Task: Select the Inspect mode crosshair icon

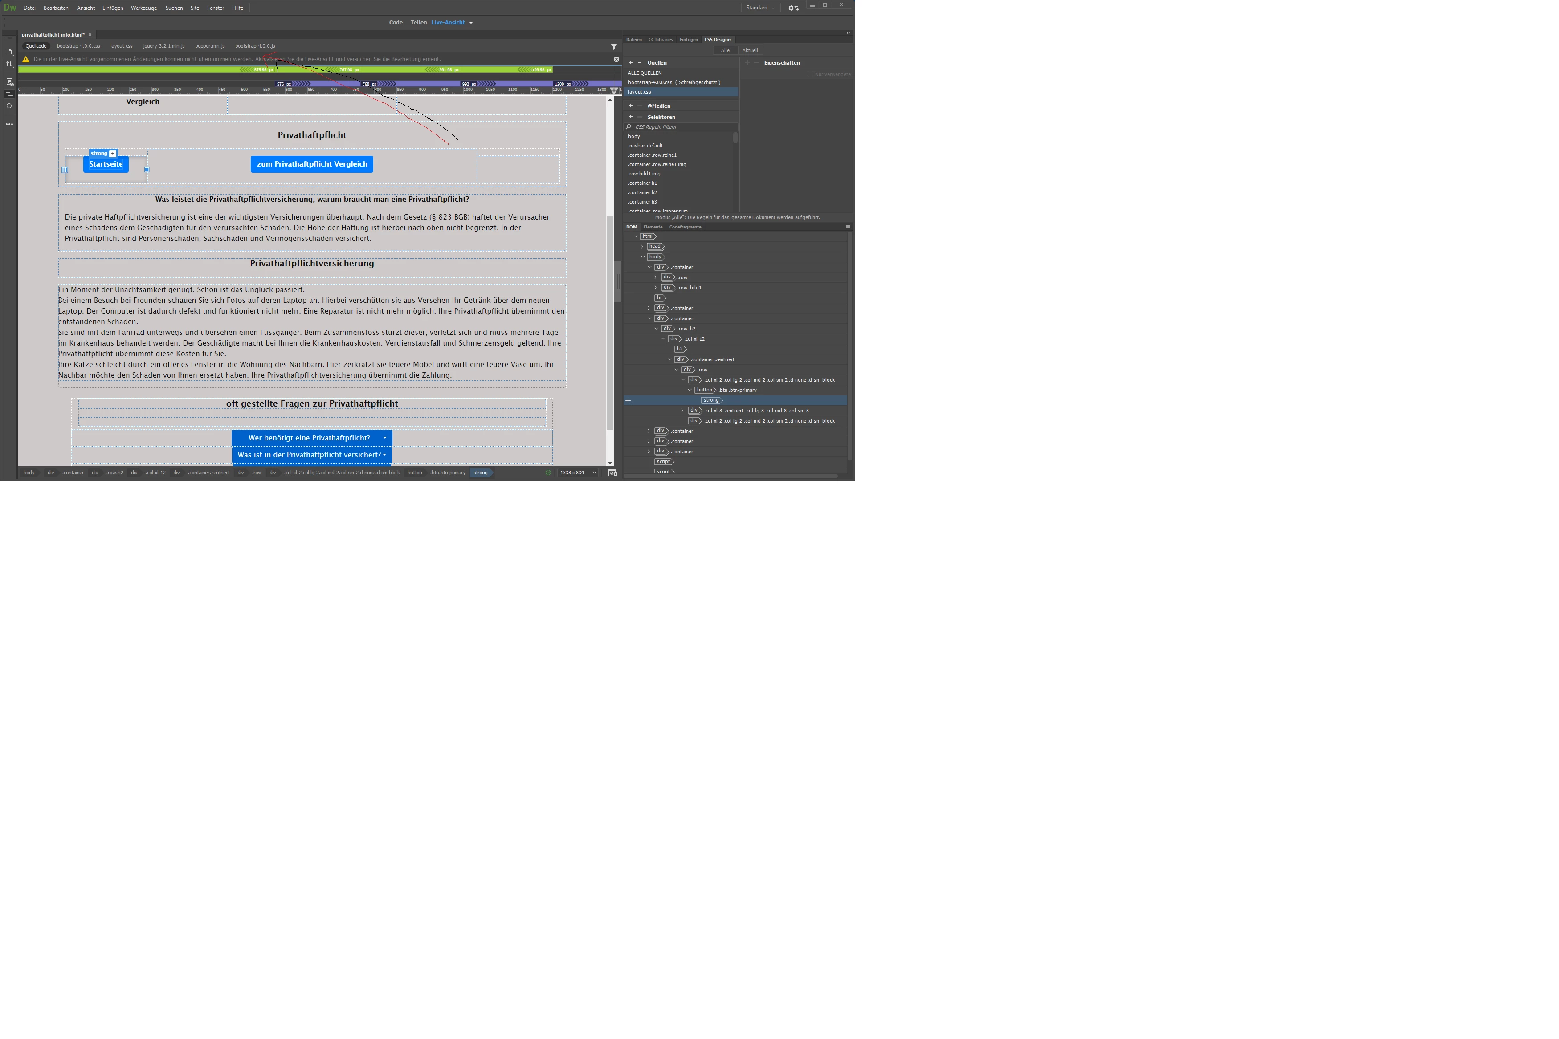Action: click(x=9, y=106)
